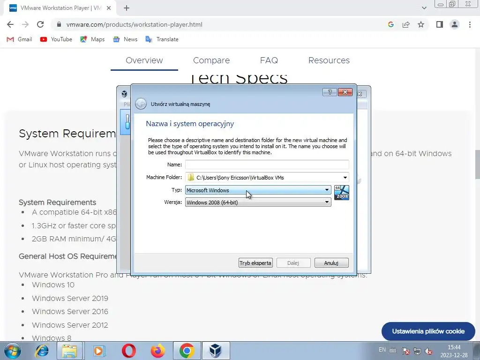Open new browser tab with plus
Screen dimensions: 480x360
pyautogui.click(x=127, y=8)
